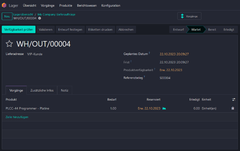This screenshot has height=151, width=240.
Task: Click the Referenzbeleg value S00004
Action: click(165, 78)
